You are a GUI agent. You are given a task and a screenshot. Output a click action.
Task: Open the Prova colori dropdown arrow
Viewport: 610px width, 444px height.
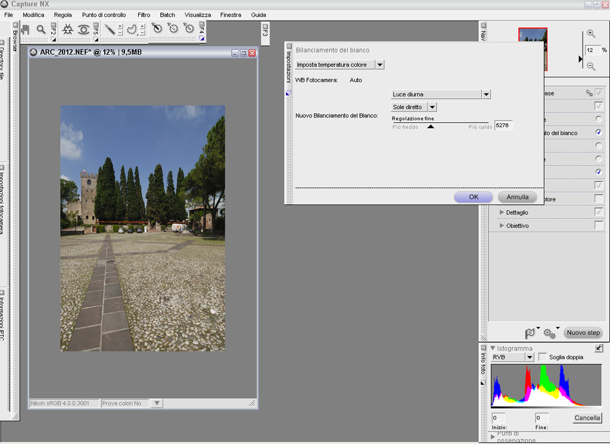coord(157,403)
